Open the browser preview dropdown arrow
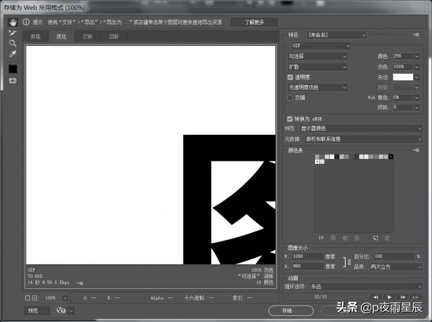432x322 pixels. tap(71, 311)
